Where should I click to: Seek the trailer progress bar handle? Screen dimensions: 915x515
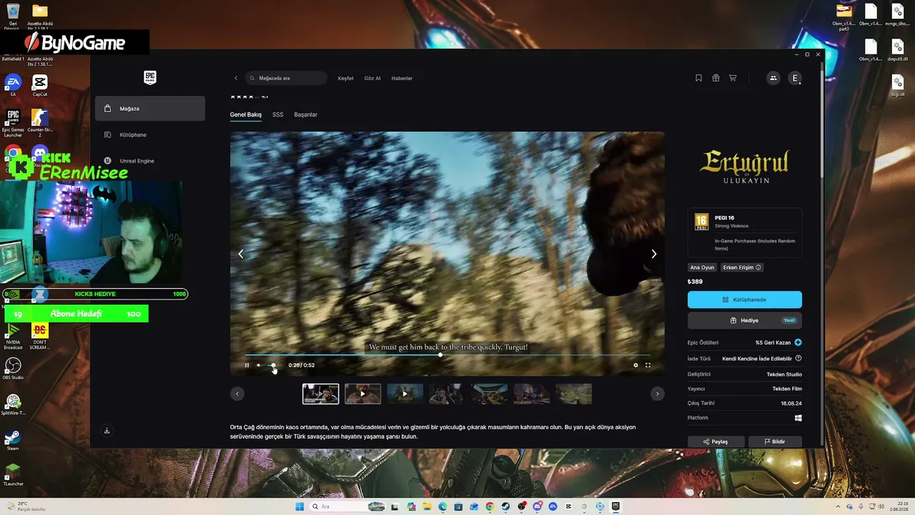tap(440, 355)
